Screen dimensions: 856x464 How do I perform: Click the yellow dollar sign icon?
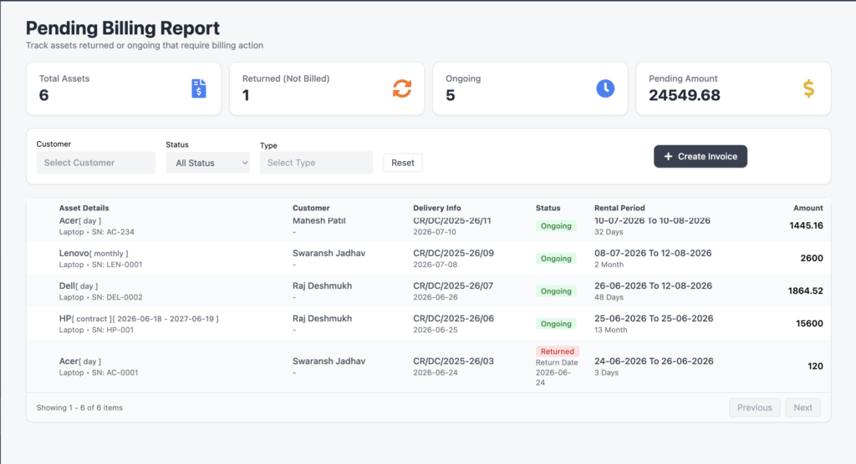808,88
